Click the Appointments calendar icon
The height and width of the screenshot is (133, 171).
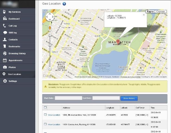5,60
